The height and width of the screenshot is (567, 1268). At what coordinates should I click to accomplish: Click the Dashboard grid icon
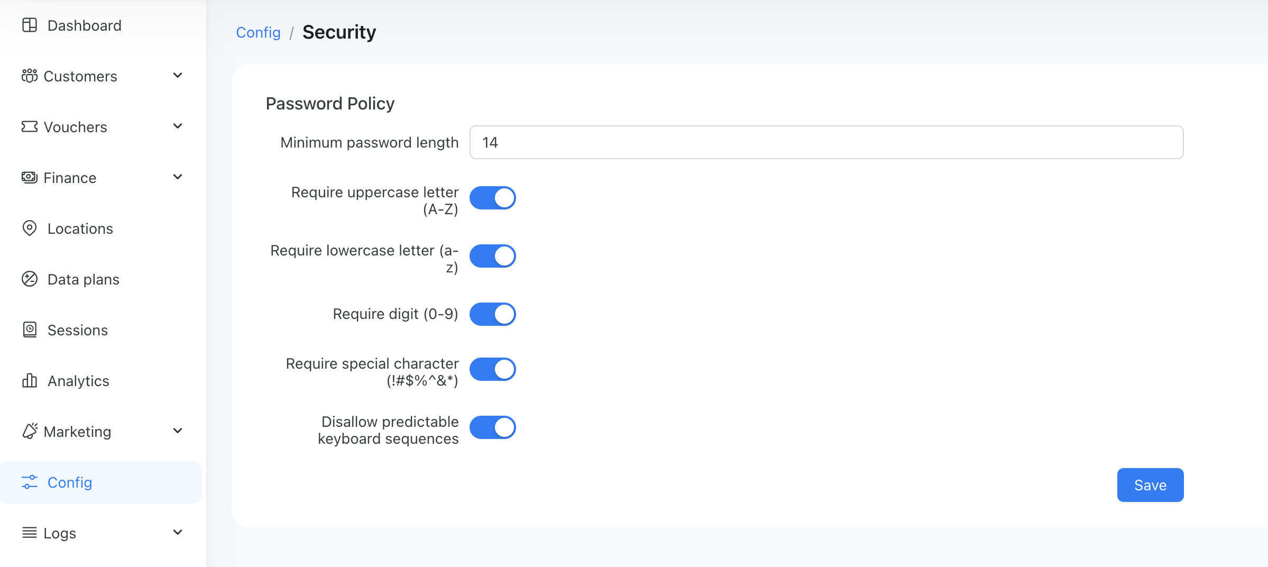pyautogui.click(x=30, y=25)
